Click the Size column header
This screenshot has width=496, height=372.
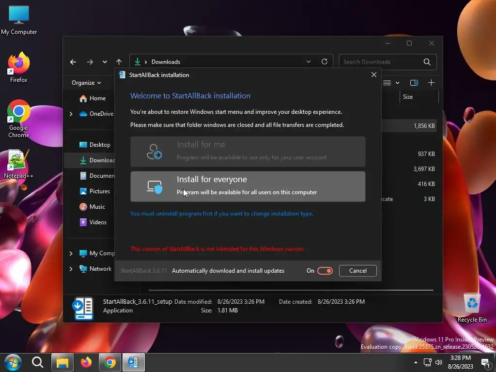click(x=419, y=97)
